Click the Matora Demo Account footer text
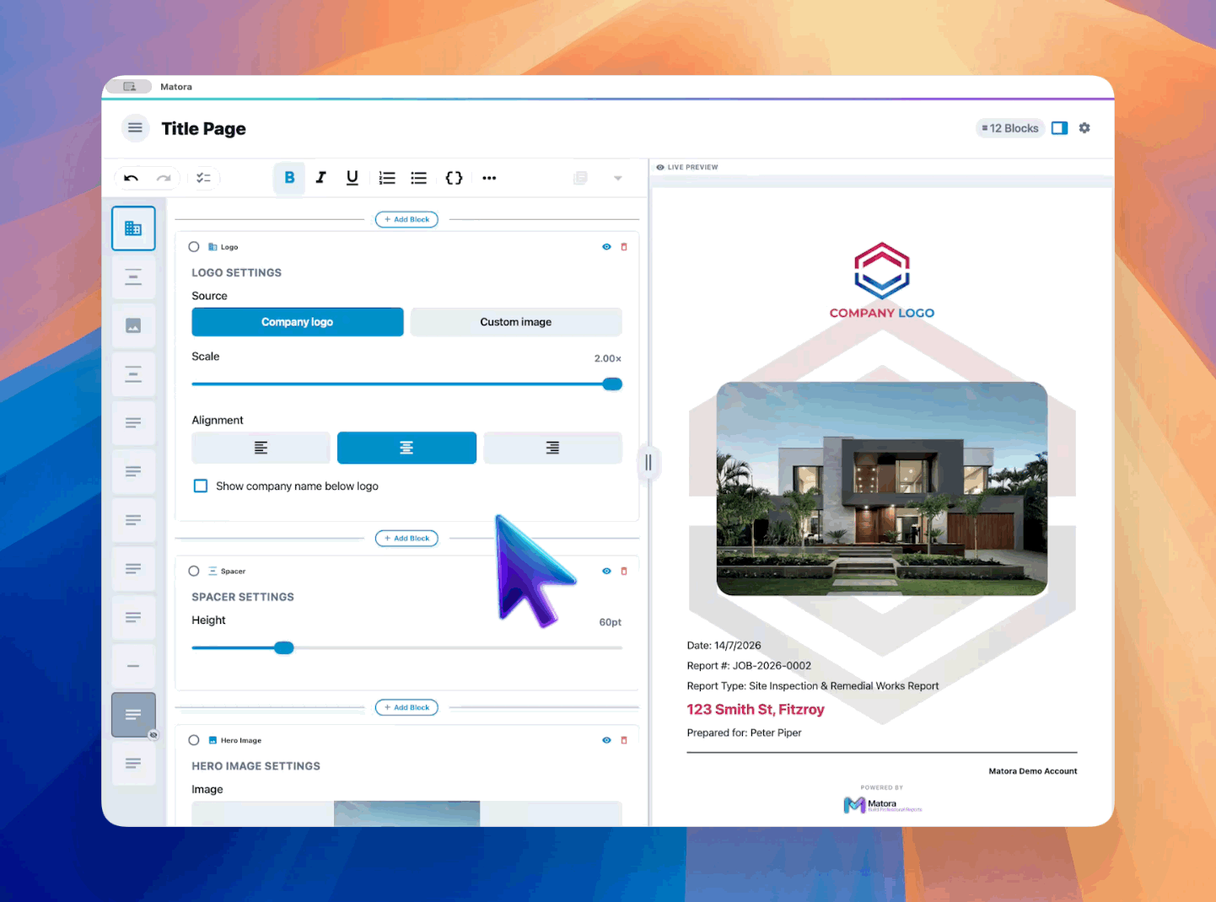This screenshot has width=1216, height=902. [x=1033, y=771]
